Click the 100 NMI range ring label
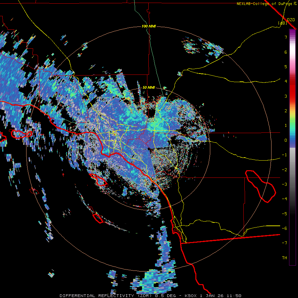This screenshot has width=298, height=298. point(149,26)
